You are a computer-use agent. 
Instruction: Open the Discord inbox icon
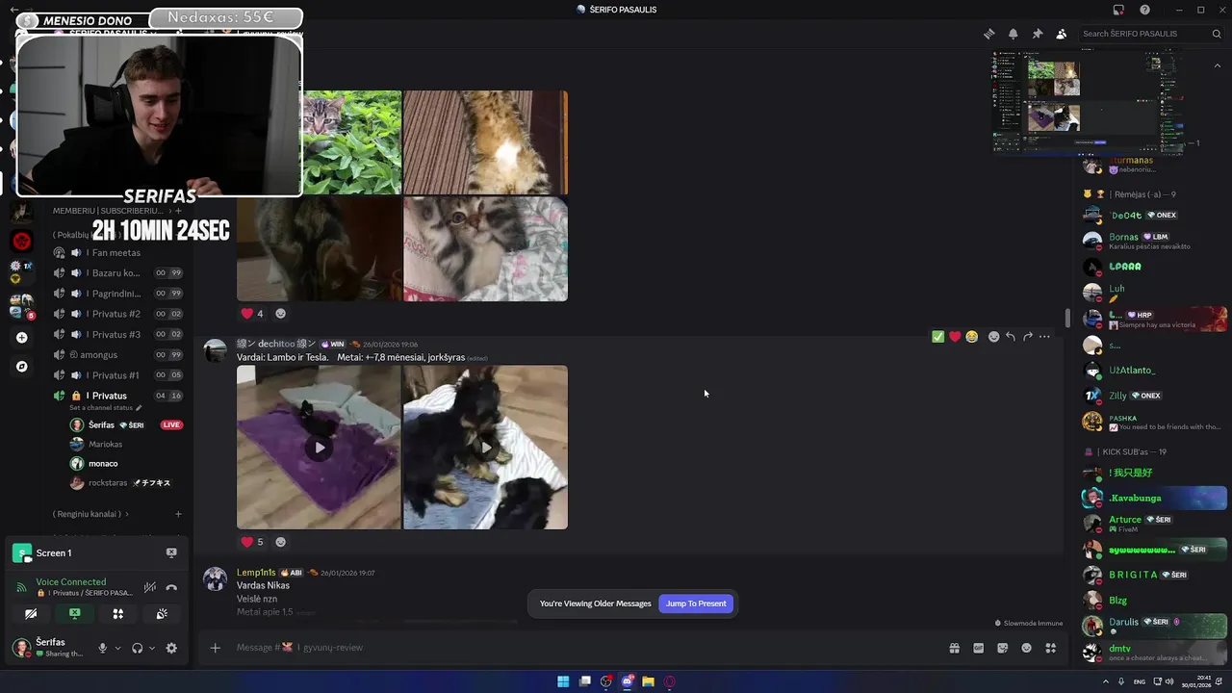click(x=1118, y=10)
